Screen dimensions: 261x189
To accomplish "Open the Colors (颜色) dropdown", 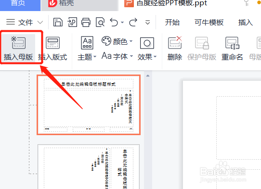I will pyautogui.click(x=117, y=41).
